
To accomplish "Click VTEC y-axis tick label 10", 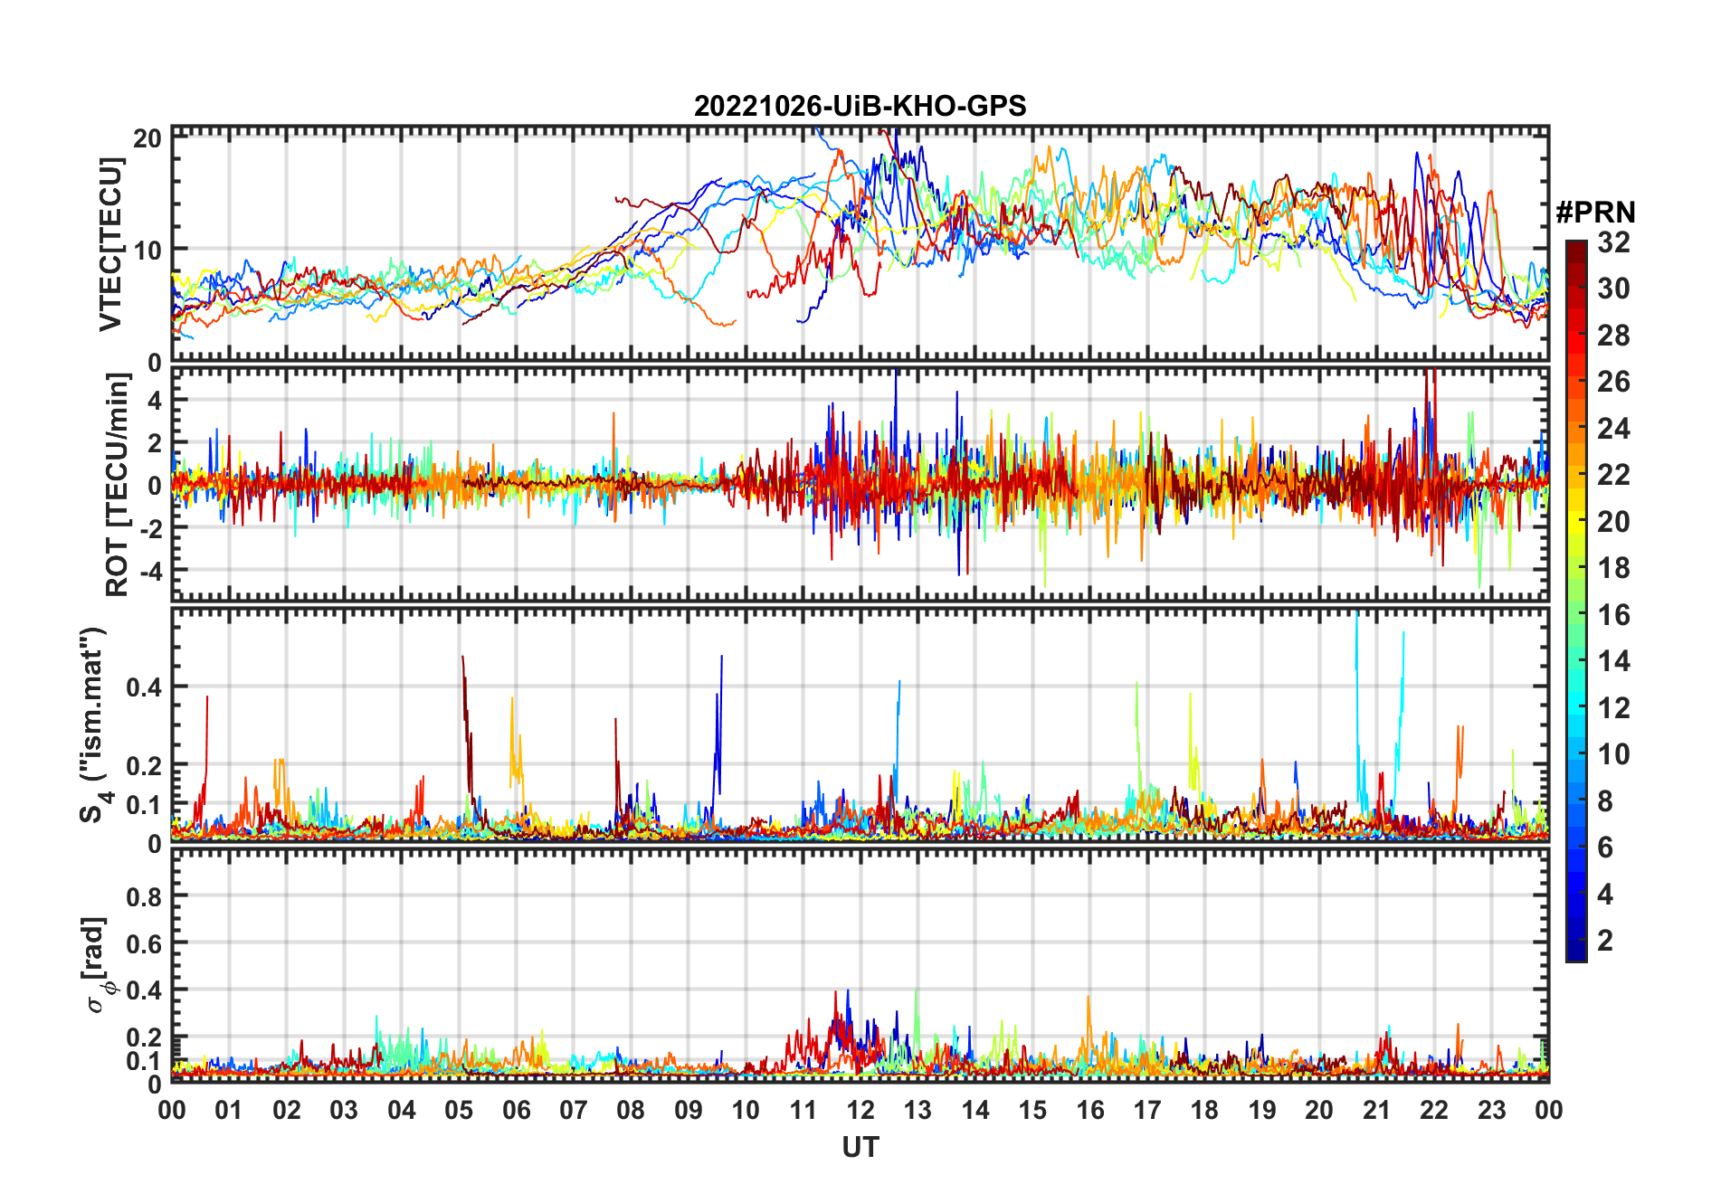I will tap(147, 250).
